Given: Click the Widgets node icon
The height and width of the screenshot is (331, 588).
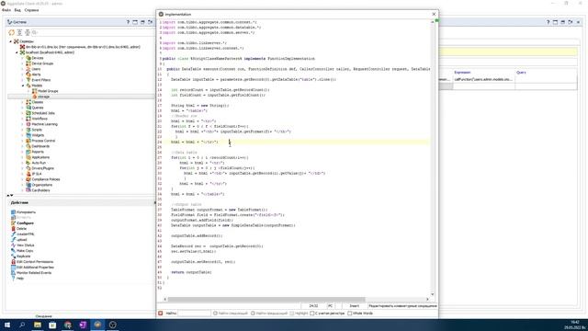Looking at the screenshot, I should pyautogui.click(x=28, y=135).
